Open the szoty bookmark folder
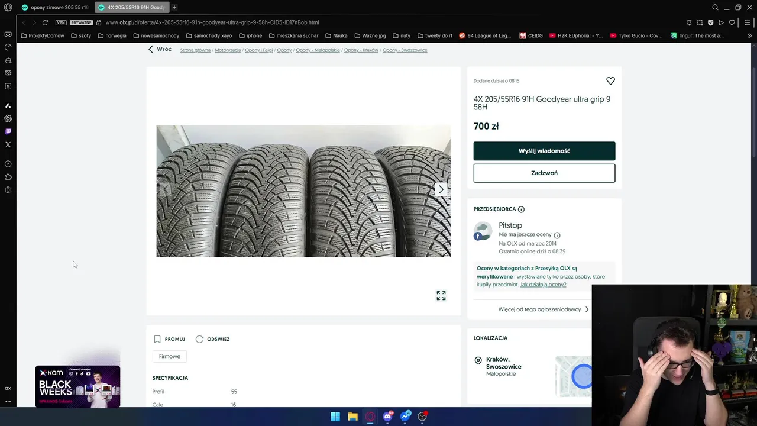This screenshot has height=426, width=757. 81,35
